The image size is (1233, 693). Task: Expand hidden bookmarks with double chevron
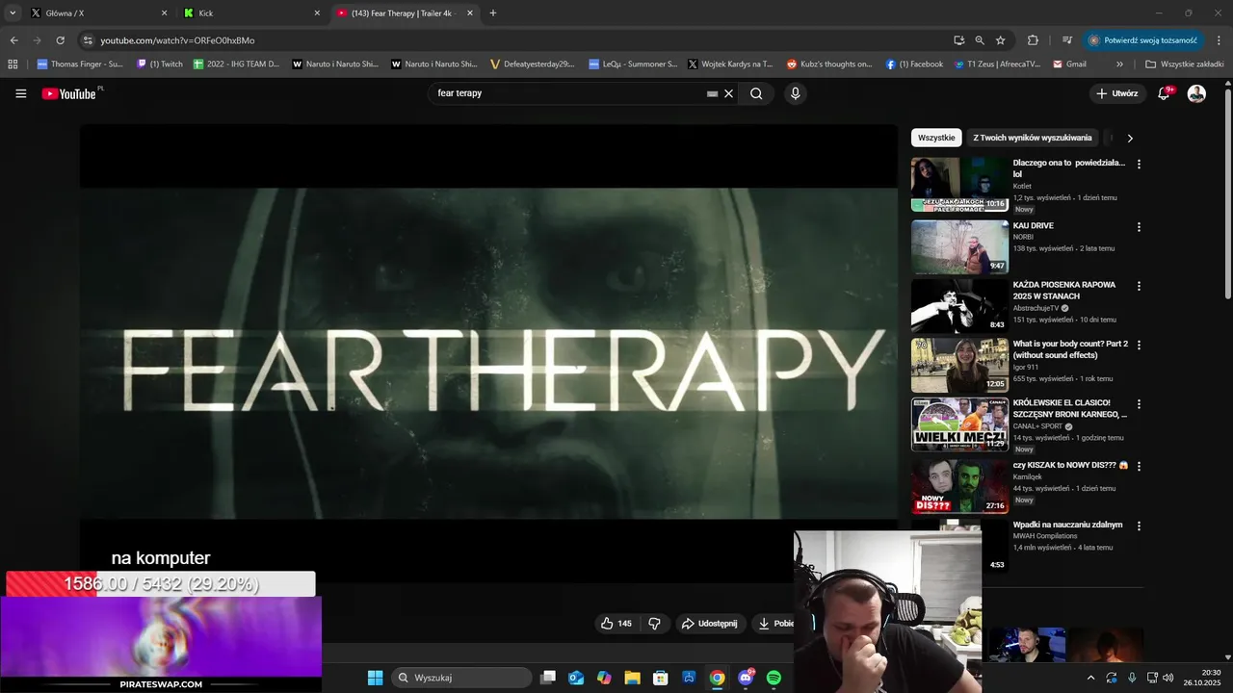pos(1119,64)
